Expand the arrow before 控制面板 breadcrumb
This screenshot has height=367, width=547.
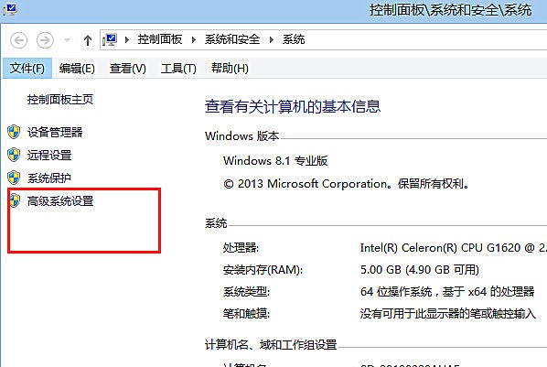(x=127, y=39)
